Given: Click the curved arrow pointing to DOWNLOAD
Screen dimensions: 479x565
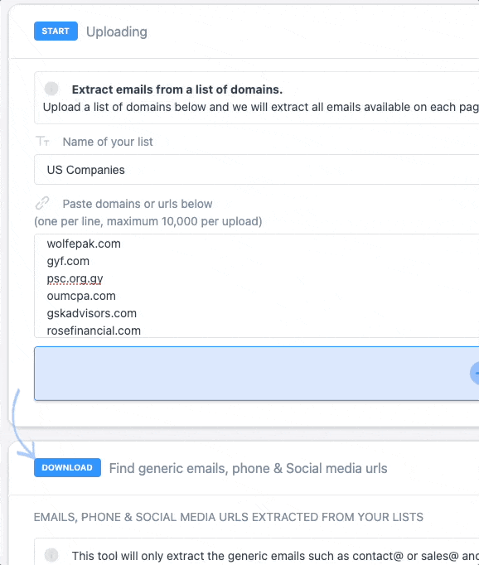Looking at the screenshot, I should [23, 424].
